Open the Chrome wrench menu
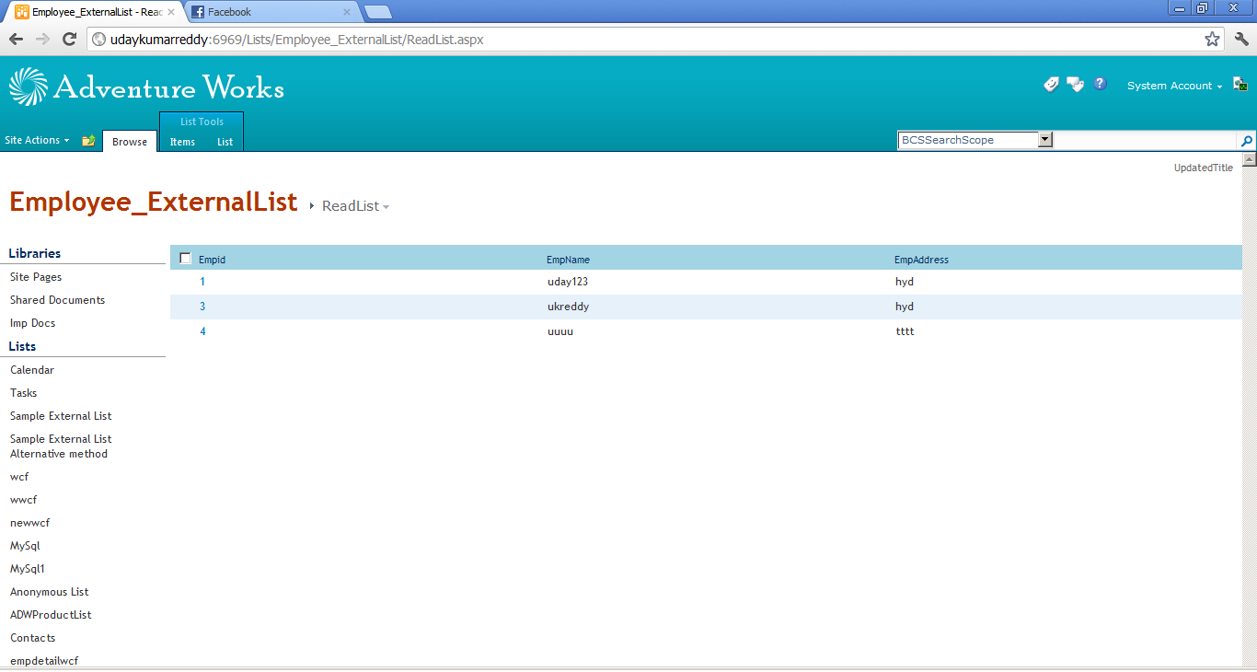Image resolution: width=1257 pixels, height=672 pixels. coord(1241,39)
